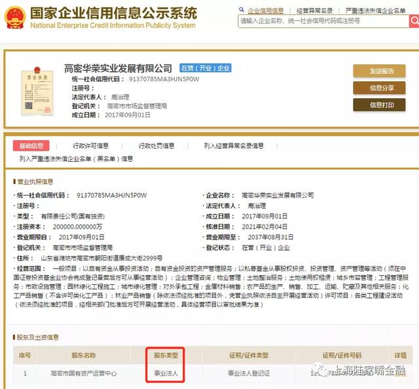
Task: Click the 股东类型 column header
Action: (166, 356)
